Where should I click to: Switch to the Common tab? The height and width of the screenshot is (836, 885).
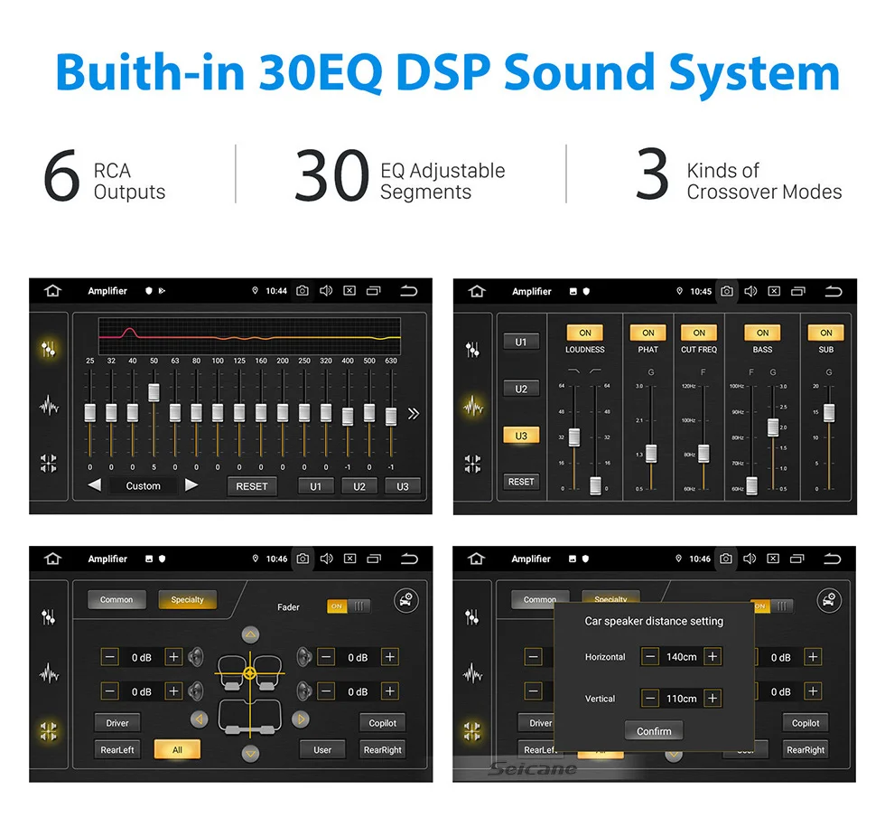pos(116,599)
